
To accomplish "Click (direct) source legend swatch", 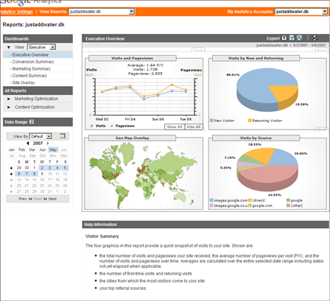I will coord(250,200).
